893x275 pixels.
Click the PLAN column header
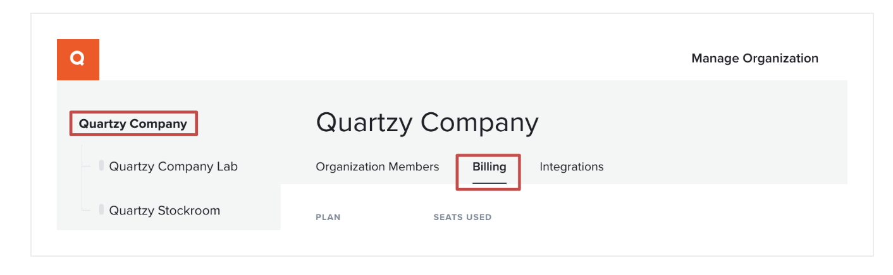[328, 217]
